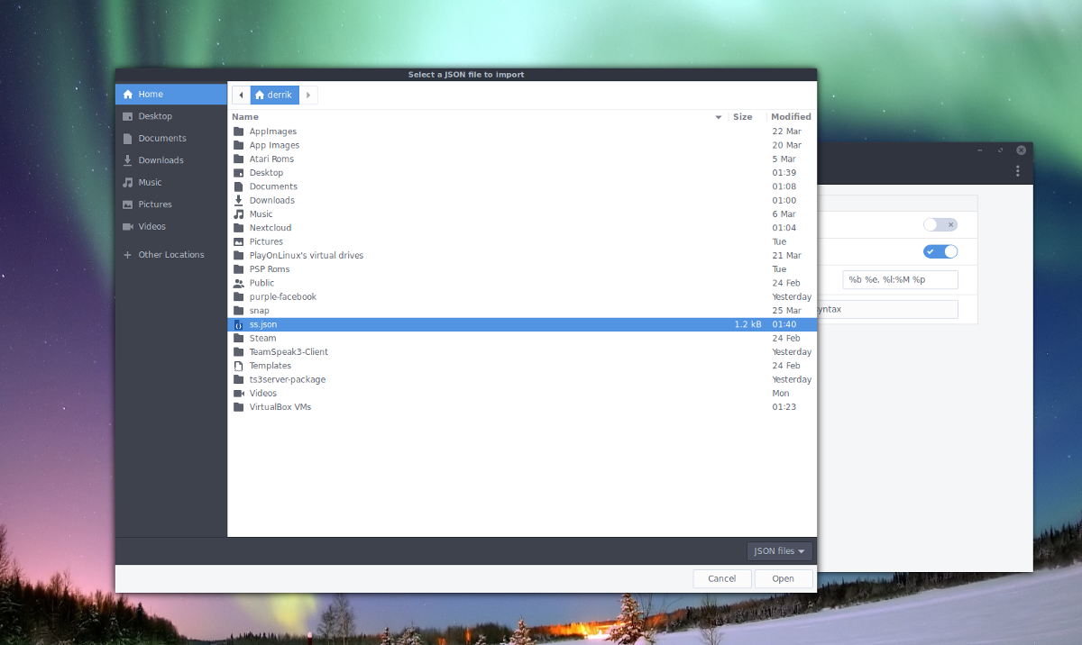
Task: Click the home icon on the derrik breadcrumb button
Action: [258, 95]
